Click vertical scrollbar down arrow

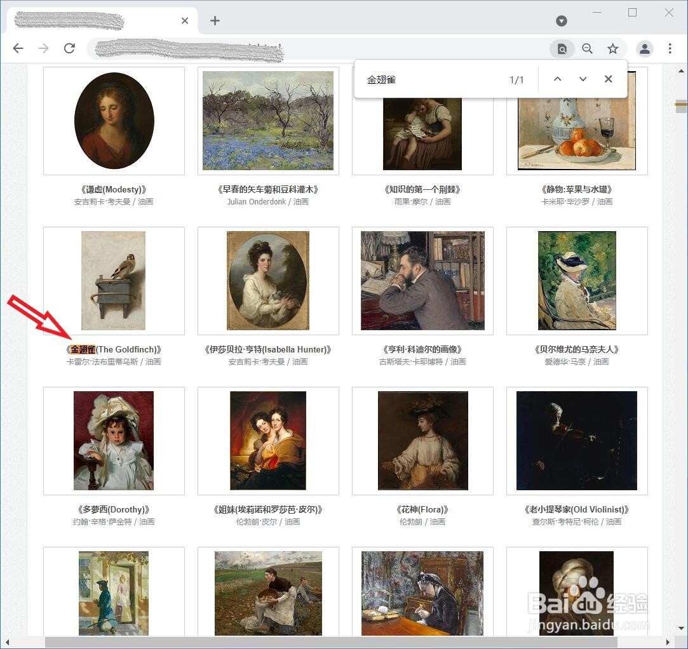coord(681,628)
